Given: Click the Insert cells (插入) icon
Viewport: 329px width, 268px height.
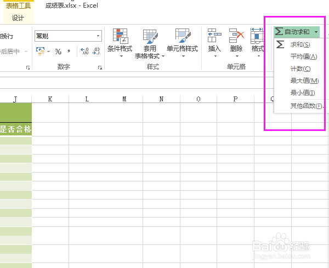Looking at the screenshot, I should pos(214,36).
